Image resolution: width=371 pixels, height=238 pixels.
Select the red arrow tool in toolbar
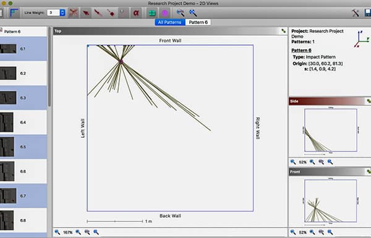click(86, 12)
